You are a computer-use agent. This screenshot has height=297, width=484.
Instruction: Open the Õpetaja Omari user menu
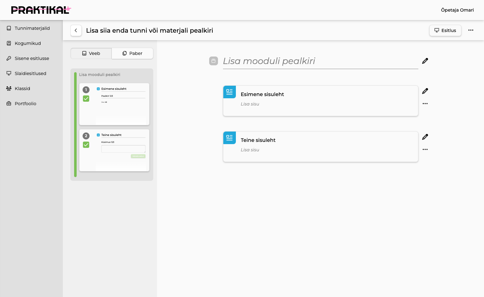click(457, 10)
